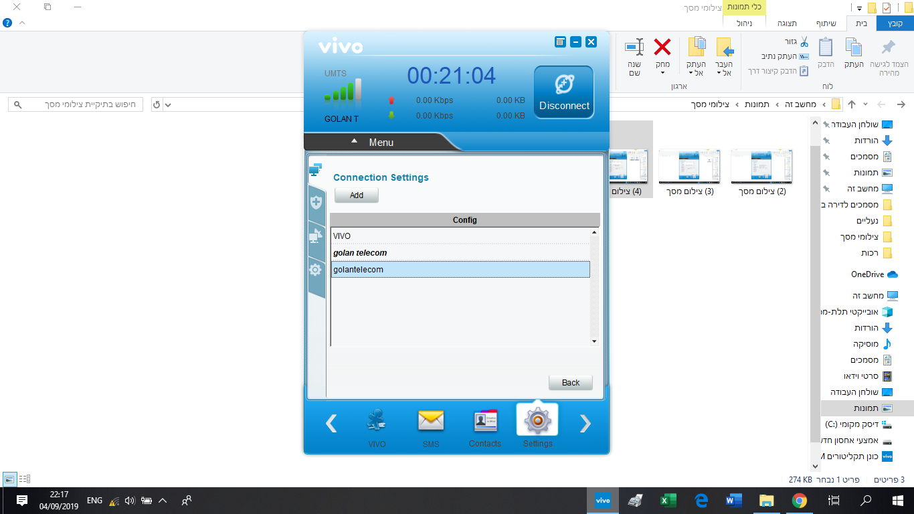
Task: Select the VIVO row in Config list
Action: [460, 236]
